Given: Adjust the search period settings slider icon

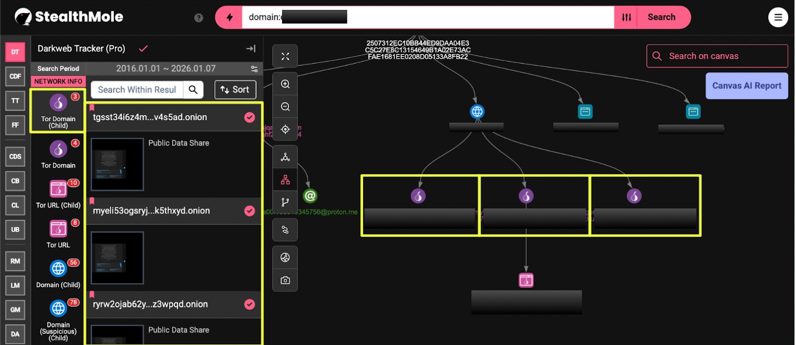Looking at the screenshot, I should click(254, 69).
